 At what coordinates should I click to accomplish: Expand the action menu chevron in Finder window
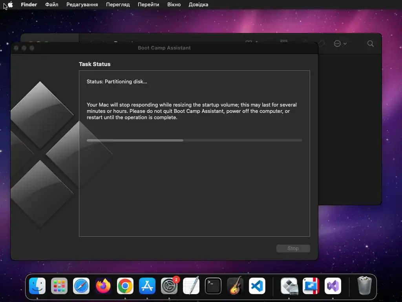pos(345,44)
